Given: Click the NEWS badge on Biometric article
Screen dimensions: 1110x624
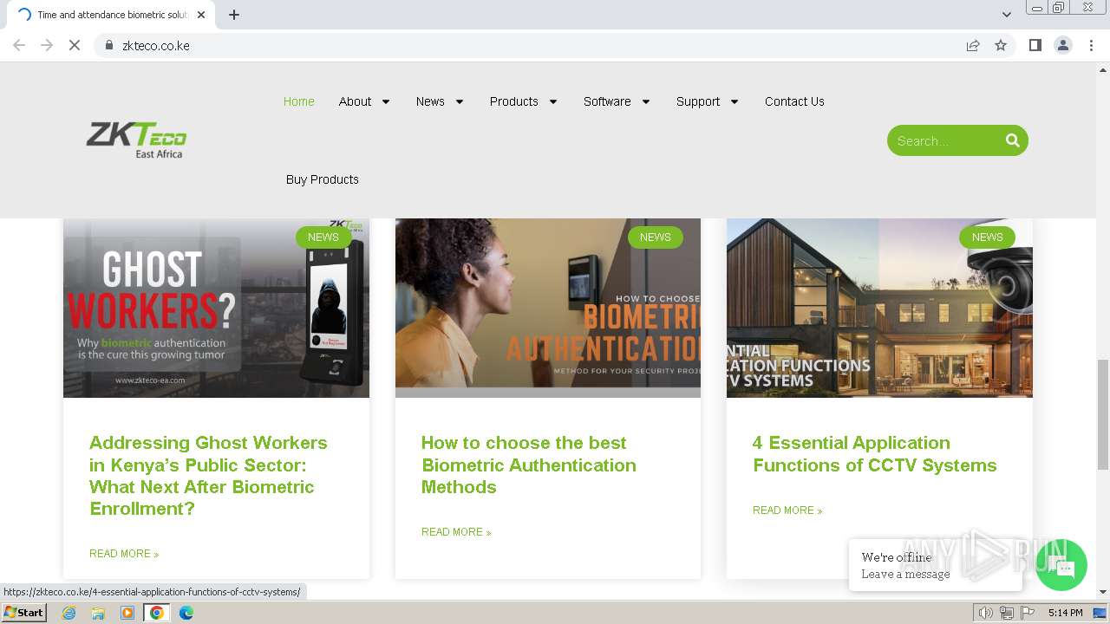Looking at the screenshot, I should [x=656, y=237].
